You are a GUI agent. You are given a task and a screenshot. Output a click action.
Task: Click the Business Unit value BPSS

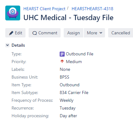pos(64,77)
